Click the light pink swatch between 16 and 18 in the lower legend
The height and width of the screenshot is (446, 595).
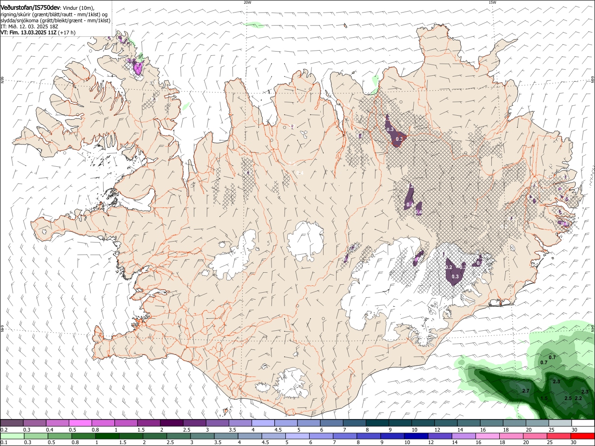[x=487, y=436]
